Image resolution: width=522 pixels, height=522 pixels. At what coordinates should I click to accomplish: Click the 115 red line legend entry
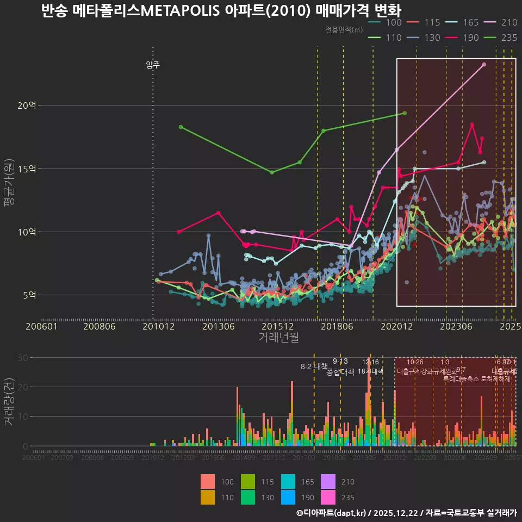point(424,22)
